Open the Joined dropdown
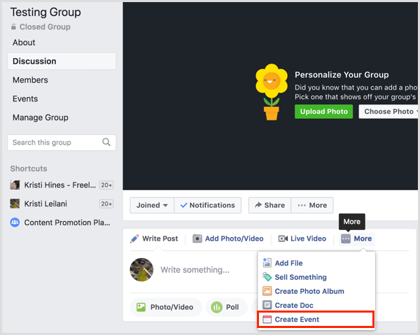This screenshot has height=335, width=420. [x=152, y=205]
